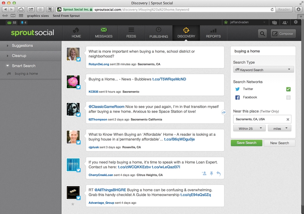Click the sproutsocial logo
This screenshot has height=214, width=304.
tap(32, 33)
